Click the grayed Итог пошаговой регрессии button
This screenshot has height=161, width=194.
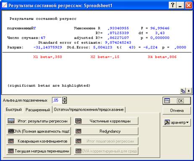click(x=106, y=141)
